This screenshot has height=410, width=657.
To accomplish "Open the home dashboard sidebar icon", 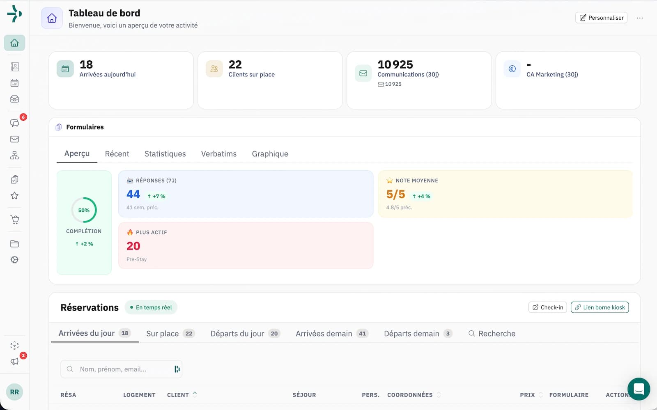I will point(14,43).
